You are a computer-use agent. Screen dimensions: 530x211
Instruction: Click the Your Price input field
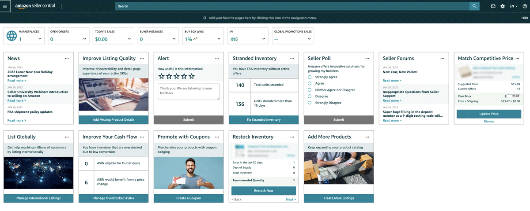pos(513,96)
